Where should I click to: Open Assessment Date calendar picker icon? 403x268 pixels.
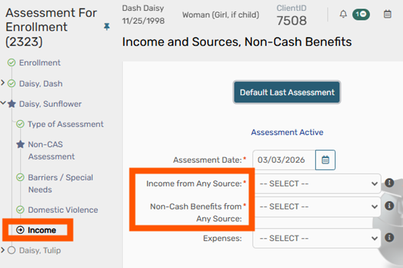pyautogui.click(x=325, y=160)
